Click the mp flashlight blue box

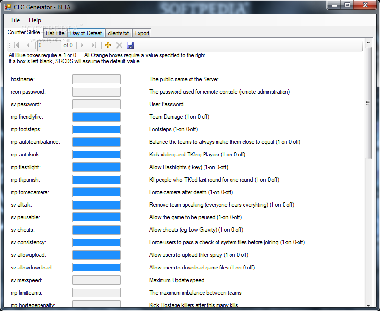[96, 167]
